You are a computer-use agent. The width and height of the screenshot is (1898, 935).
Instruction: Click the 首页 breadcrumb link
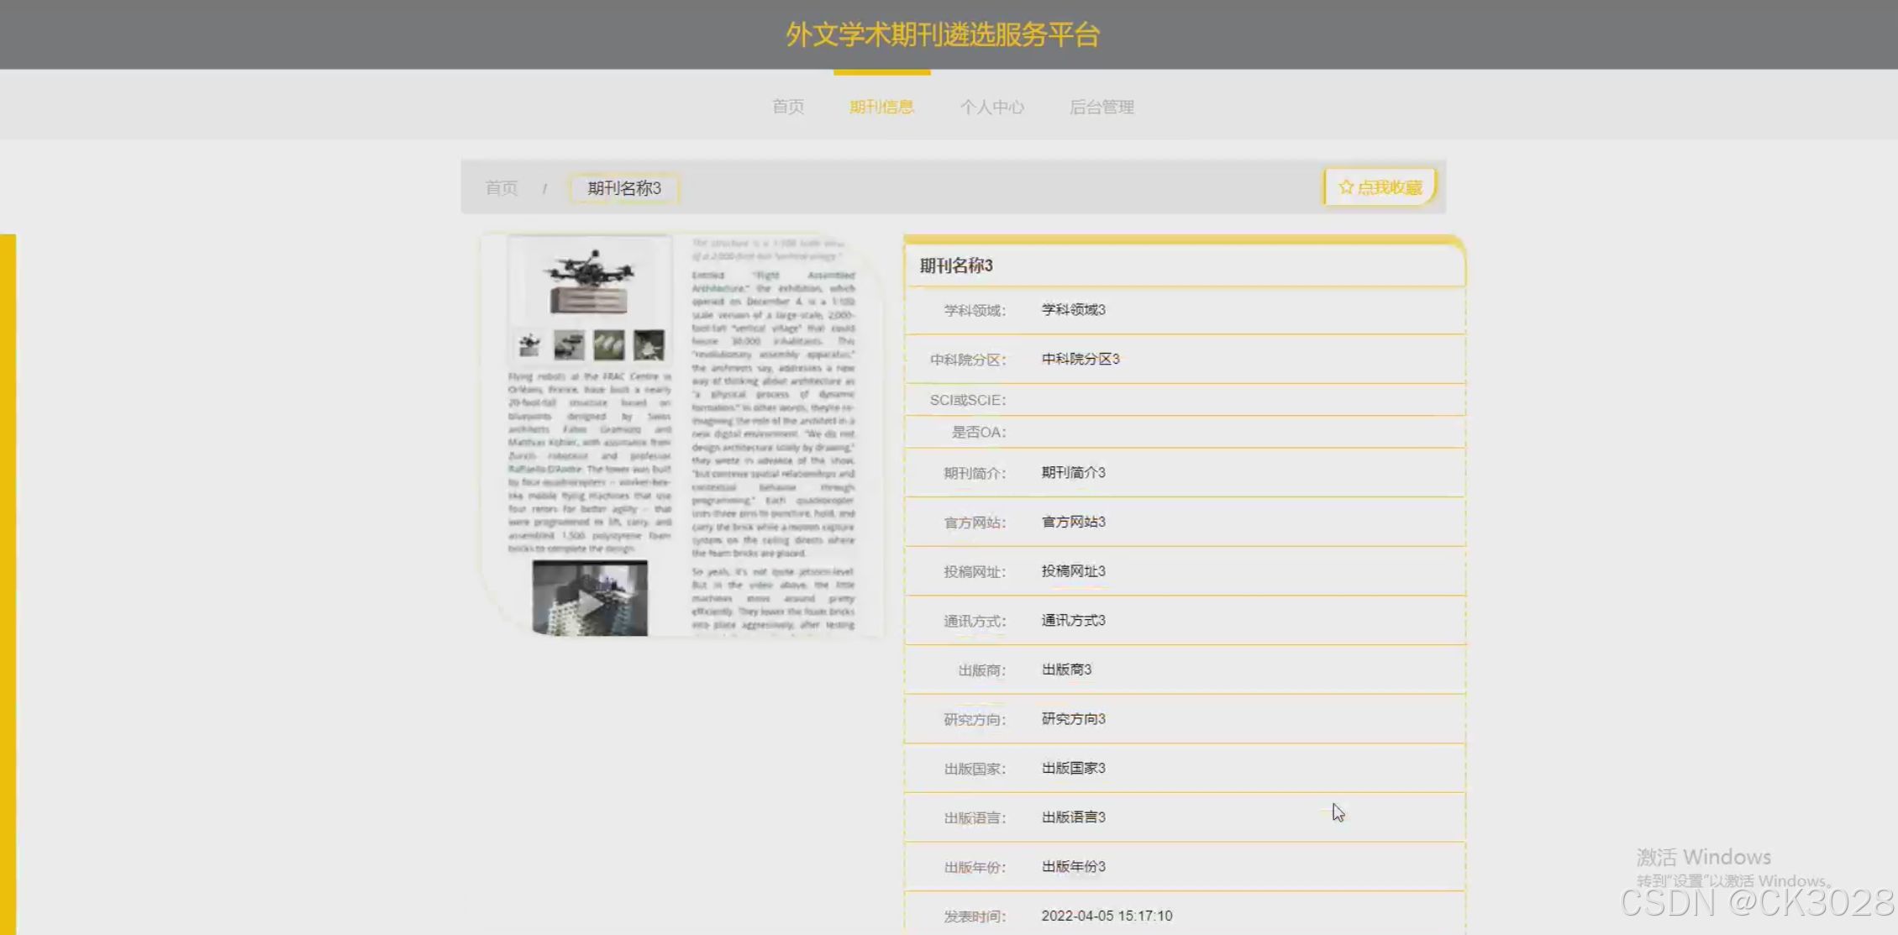(502, 188)
